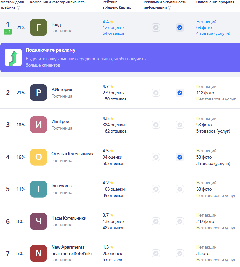Click the 'Отель в Котельниках' company name
This screenshot has width=240, height=267.
point(72,154)
